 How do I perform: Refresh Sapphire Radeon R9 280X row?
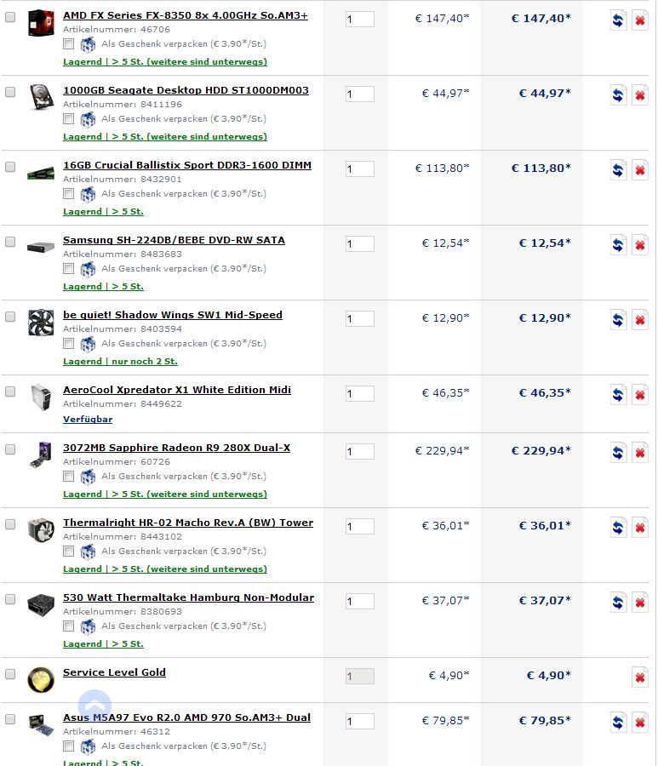618,453
